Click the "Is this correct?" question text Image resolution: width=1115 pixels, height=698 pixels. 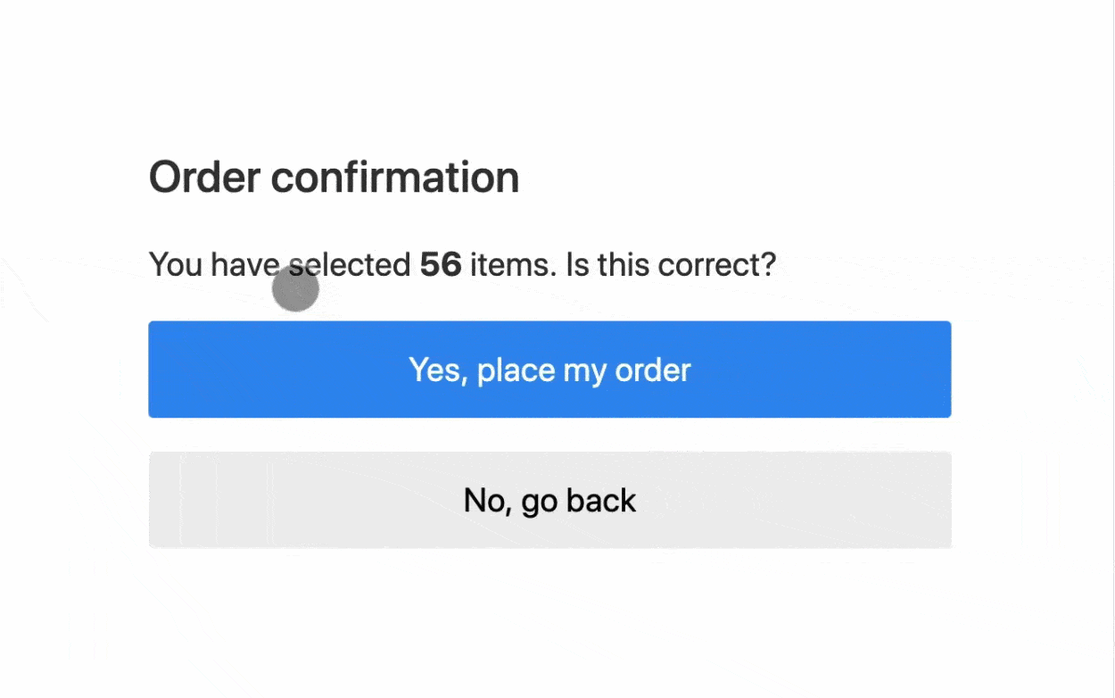coord(671,265)
